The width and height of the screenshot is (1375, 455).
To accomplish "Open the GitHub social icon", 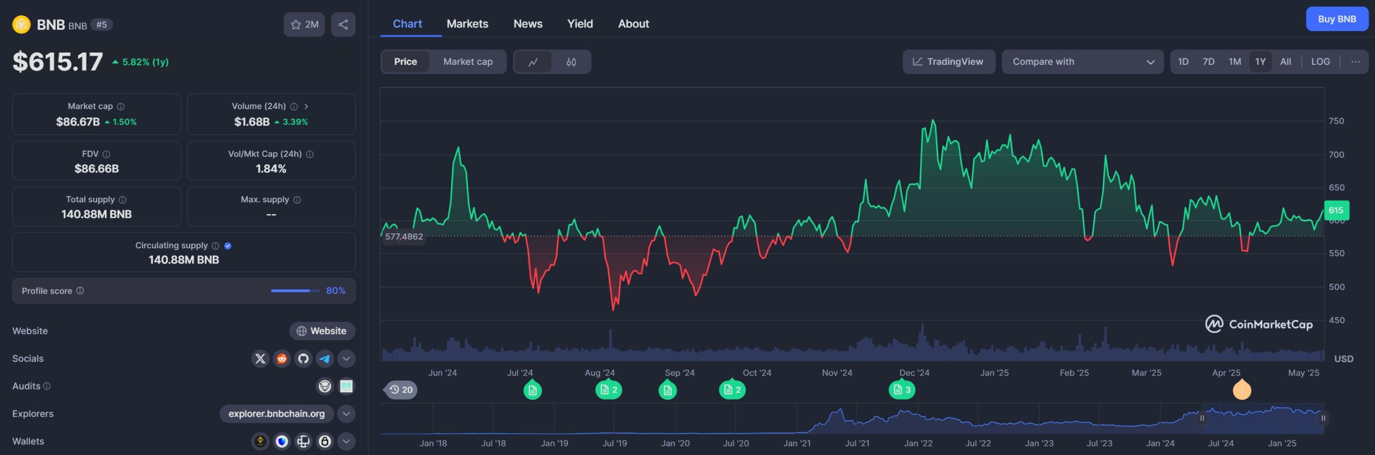I will (x=303, y=358).
